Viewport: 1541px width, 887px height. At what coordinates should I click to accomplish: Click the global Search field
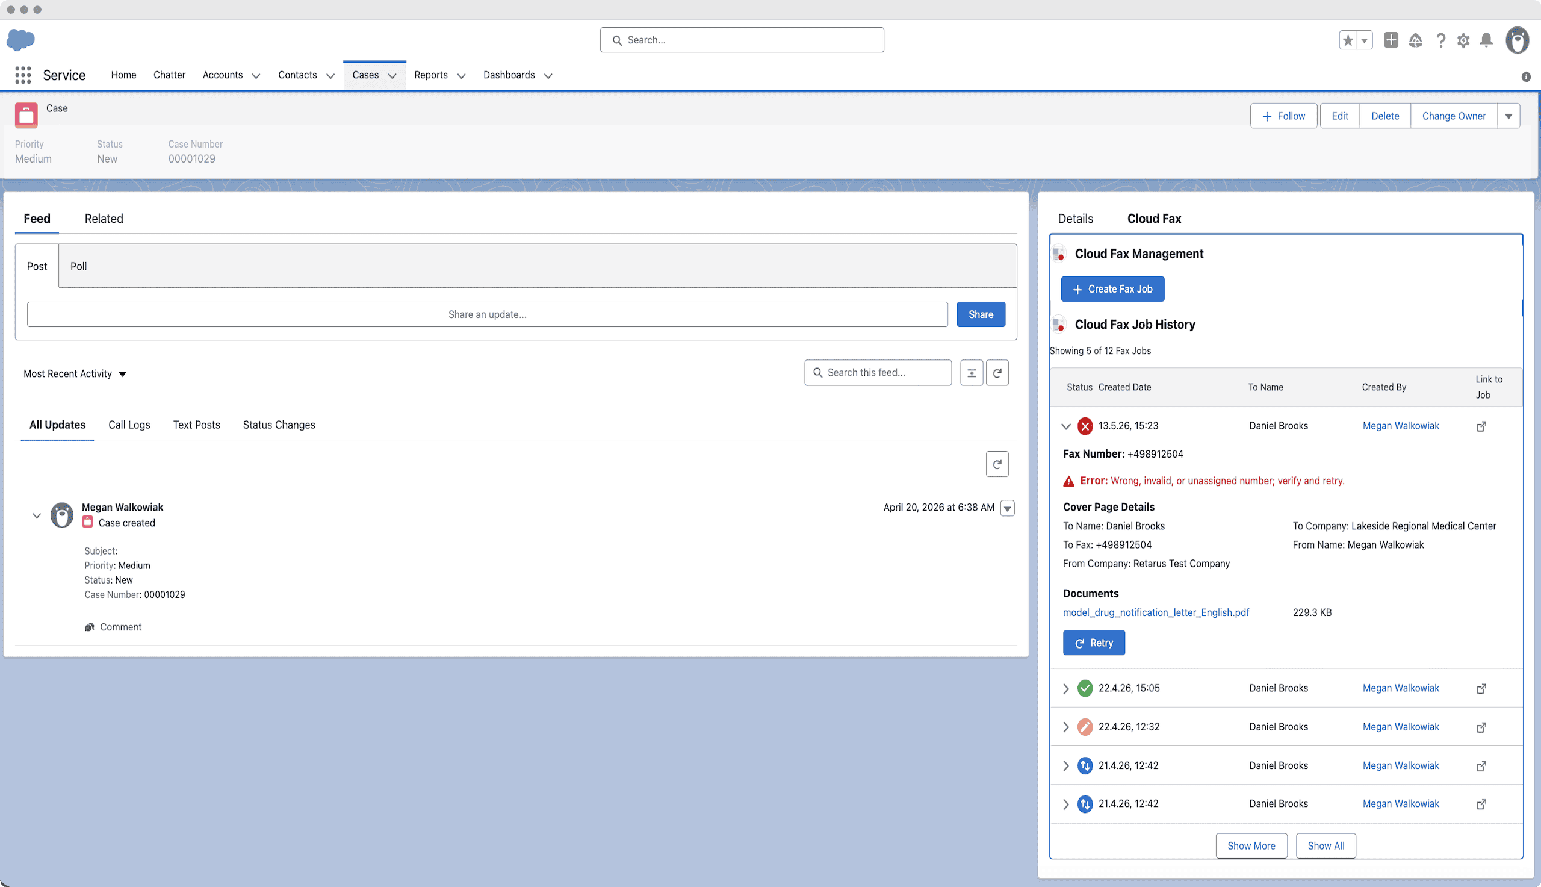point(742,40)
